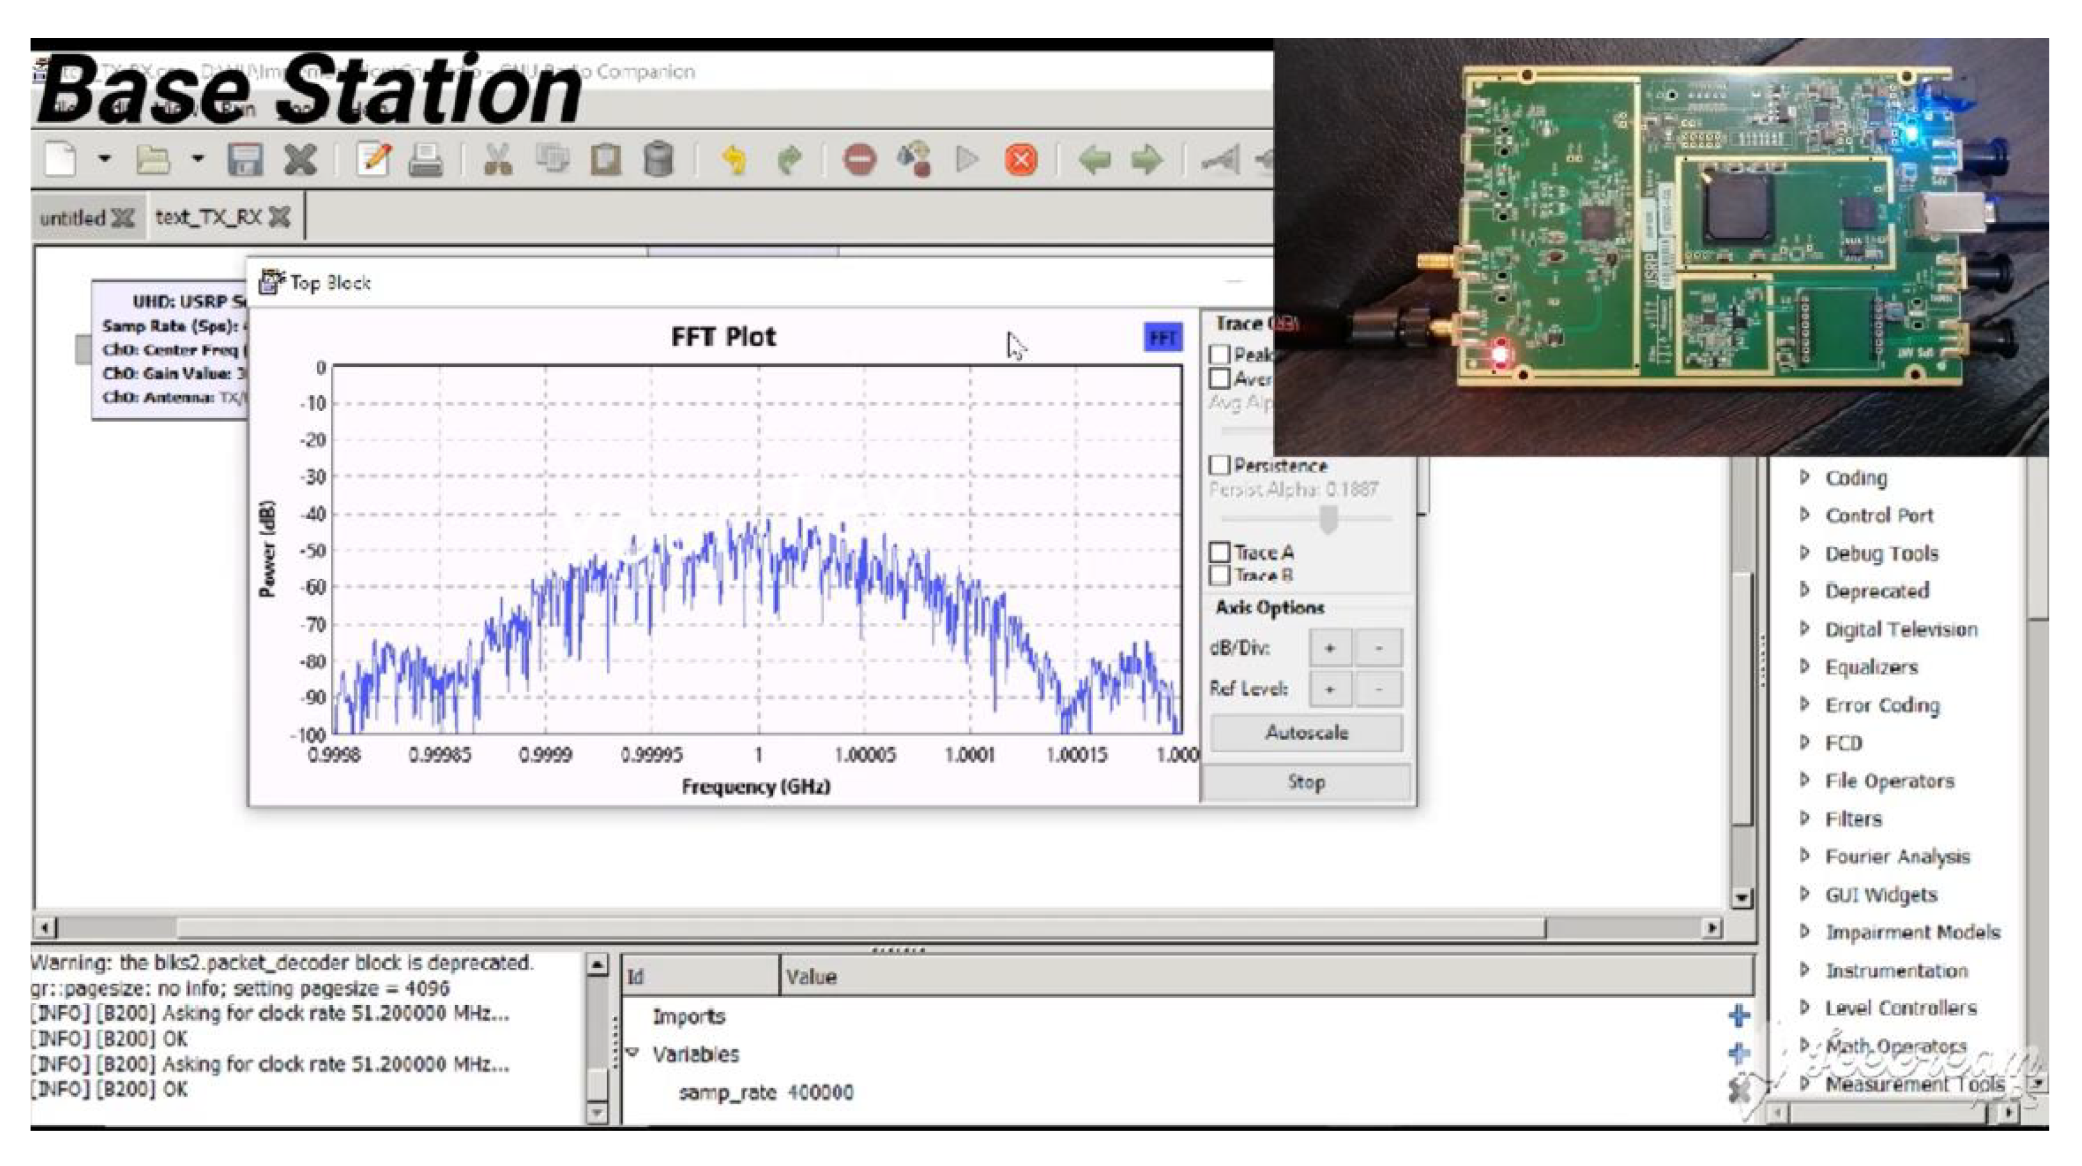Toggle the Trace B checkbox
The height and width of the screenshot is (1166, 2082).
(1219, 575)
